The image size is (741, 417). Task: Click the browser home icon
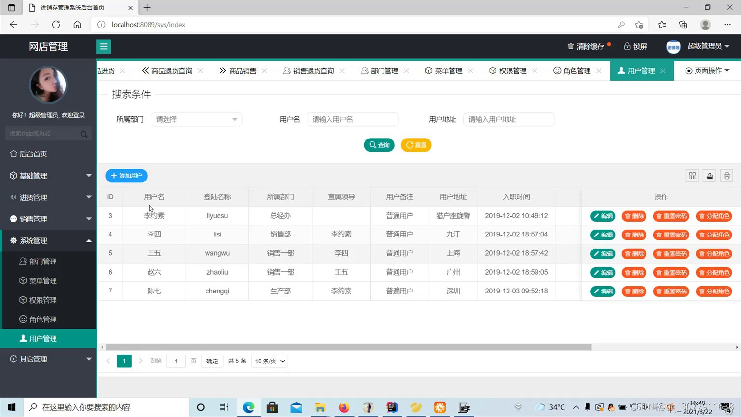point(77,25)
